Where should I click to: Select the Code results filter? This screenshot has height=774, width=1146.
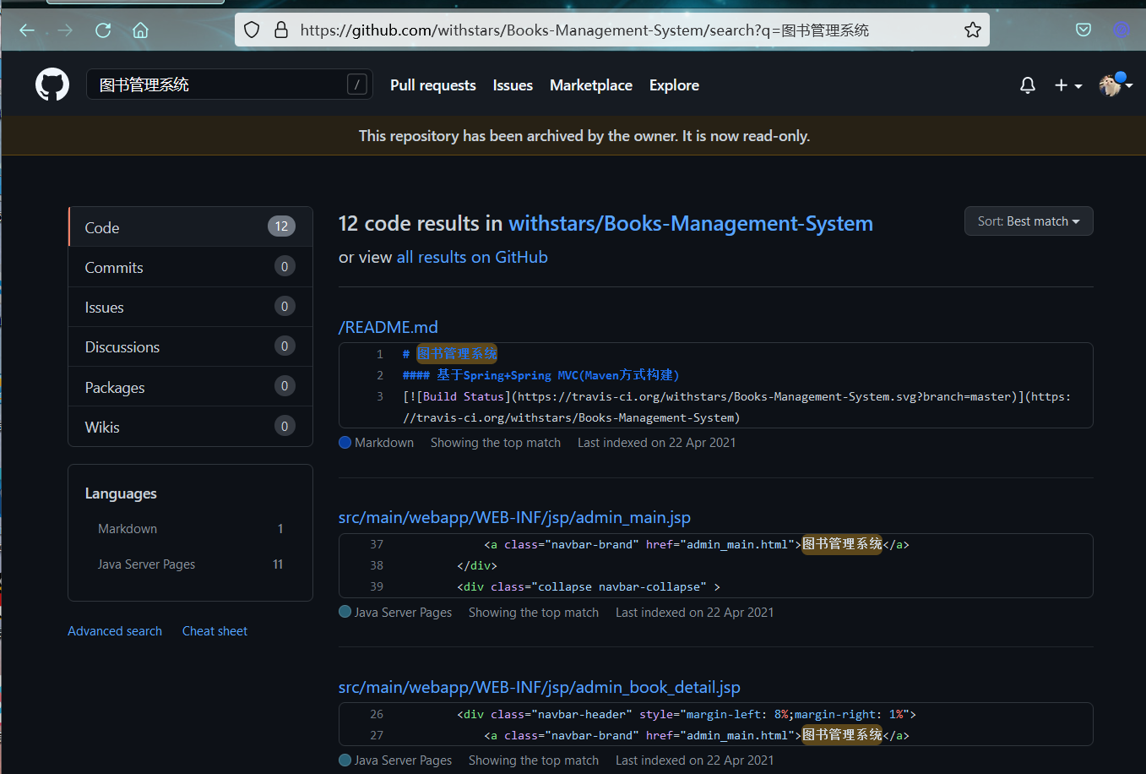(x=190, y=227)
